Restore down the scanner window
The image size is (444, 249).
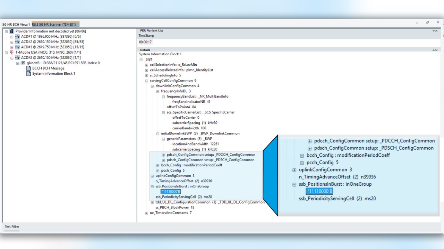coord(427,22)
